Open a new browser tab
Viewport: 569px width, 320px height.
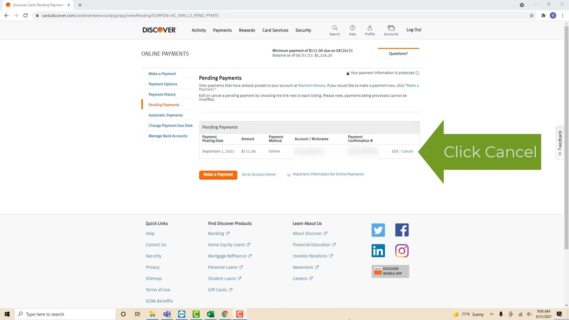click(80, 5)
